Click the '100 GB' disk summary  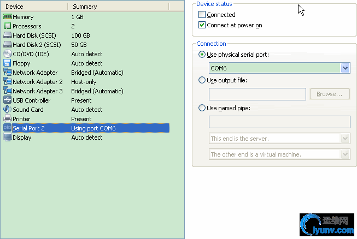pos(80,35)
